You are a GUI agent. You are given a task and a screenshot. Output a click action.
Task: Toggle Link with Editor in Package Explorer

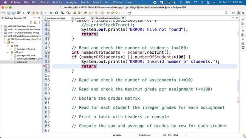[x=35, y=23]
